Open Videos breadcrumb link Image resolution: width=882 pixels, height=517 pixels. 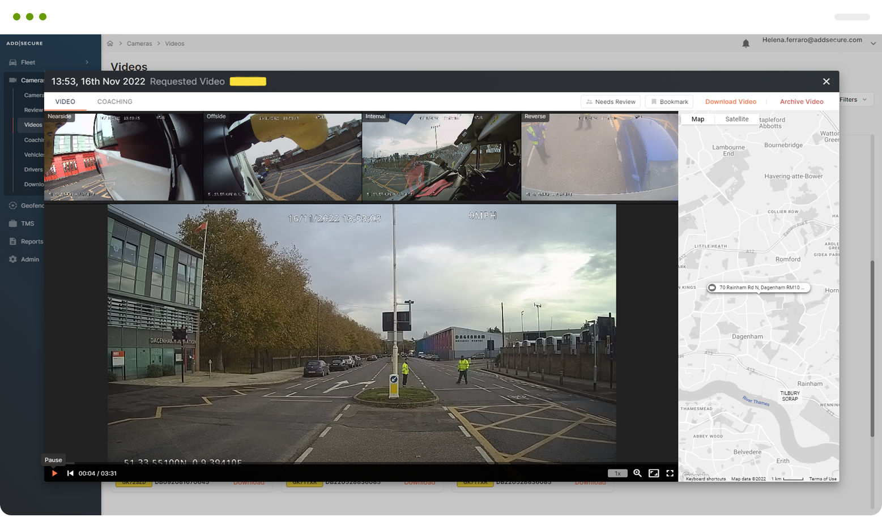(x=174, y=44)
